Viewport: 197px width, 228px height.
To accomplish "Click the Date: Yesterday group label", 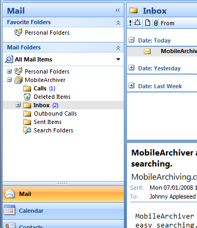I will 160,68.
